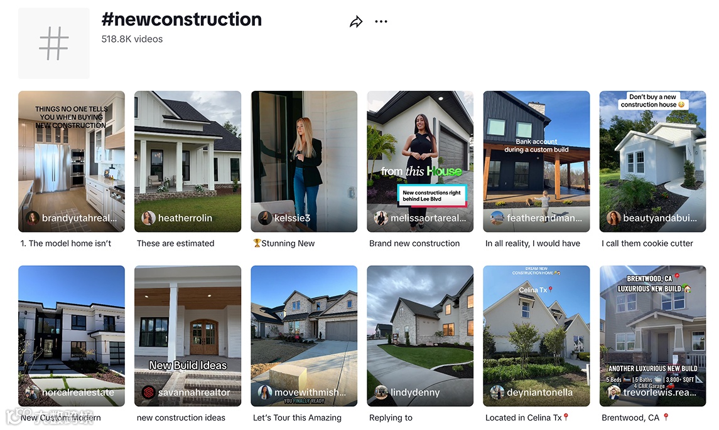Click 'These are estimated' caption text
This screenshot has height=430, width=719.
click(176, 244)
